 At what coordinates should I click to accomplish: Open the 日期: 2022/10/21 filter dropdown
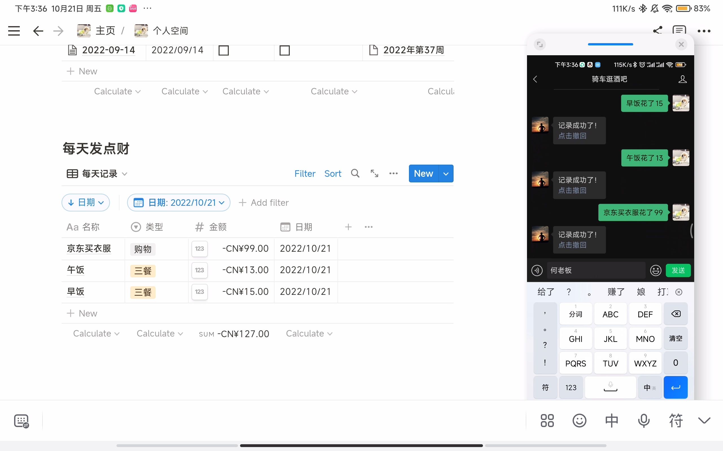point(178,202)
